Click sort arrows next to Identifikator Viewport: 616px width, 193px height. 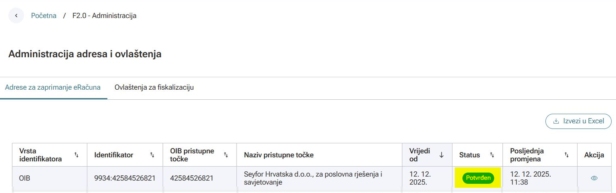pyautogui.click(x=152, y=155)
